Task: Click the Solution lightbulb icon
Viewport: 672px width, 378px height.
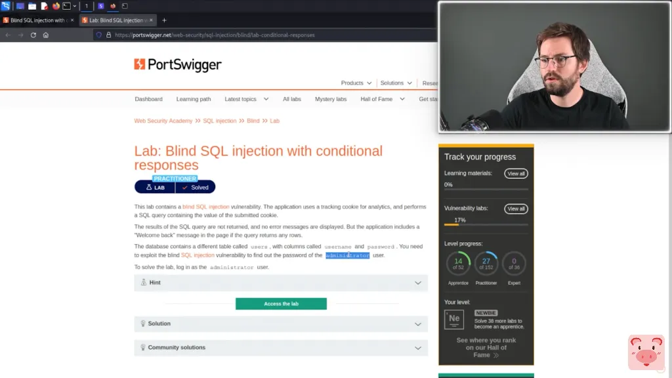Action: tap(142, 324)
